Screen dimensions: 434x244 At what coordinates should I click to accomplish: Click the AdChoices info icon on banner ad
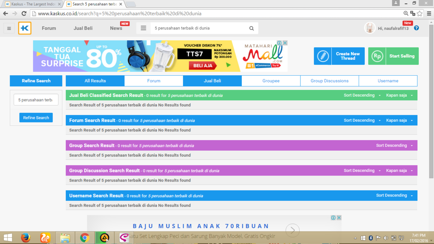[x=279, y=43]
